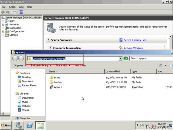
Task: Click Explorer back navigation button
Action: pos(15,58)
